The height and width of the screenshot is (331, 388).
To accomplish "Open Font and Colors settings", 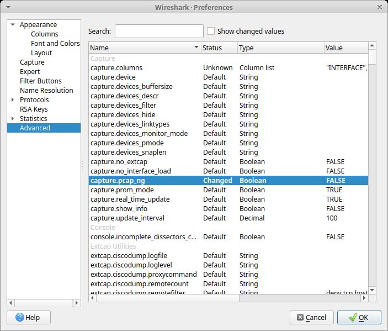I will [x=55, y=43].
